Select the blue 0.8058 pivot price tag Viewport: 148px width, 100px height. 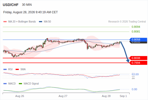click(138, 39)
